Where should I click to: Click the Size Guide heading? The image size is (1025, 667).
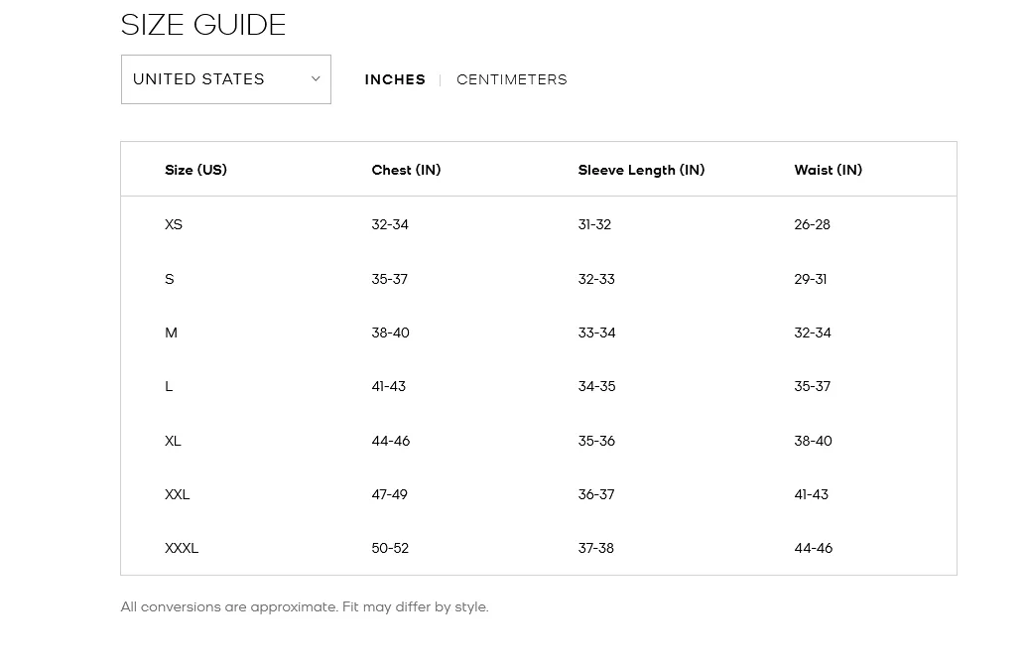[x=203, y=25]
